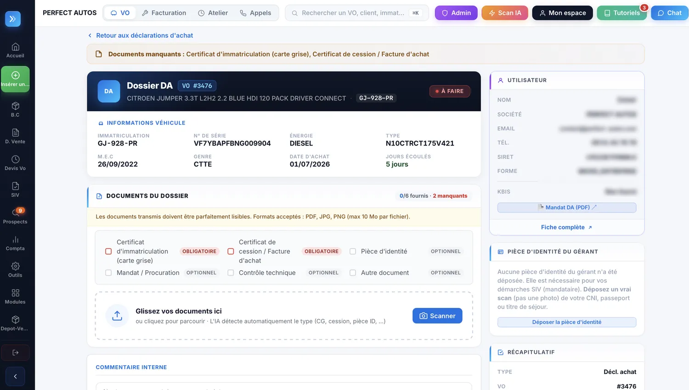Open Accueil home in sidebar
The height and width of the screenshot is (390, 689).
coord(15,50)
